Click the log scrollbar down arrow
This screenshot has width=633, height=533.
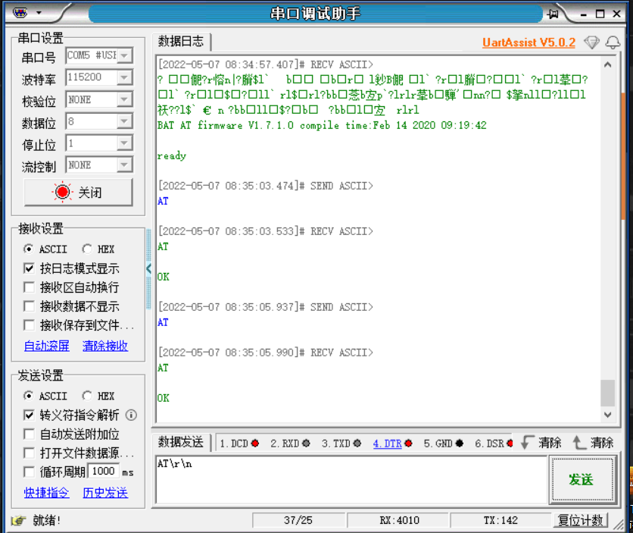click(607, 414)
